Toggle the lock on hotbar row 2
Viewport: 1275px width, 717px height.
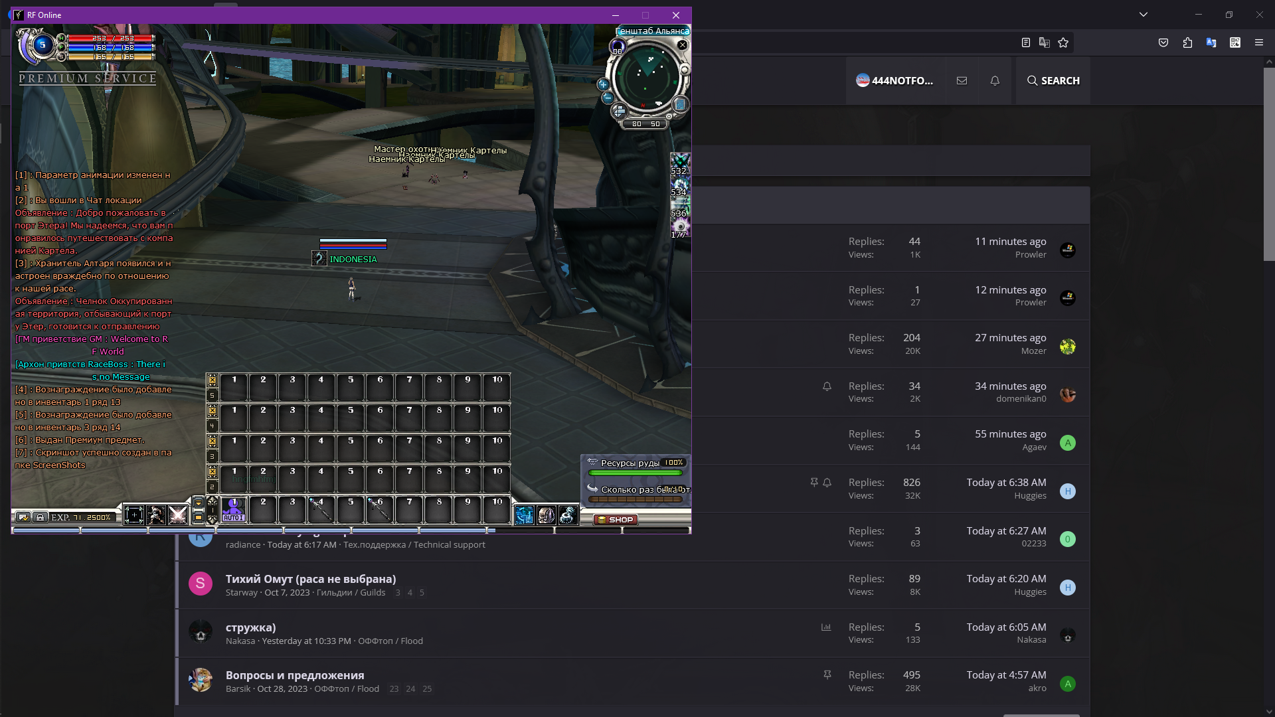212,472
